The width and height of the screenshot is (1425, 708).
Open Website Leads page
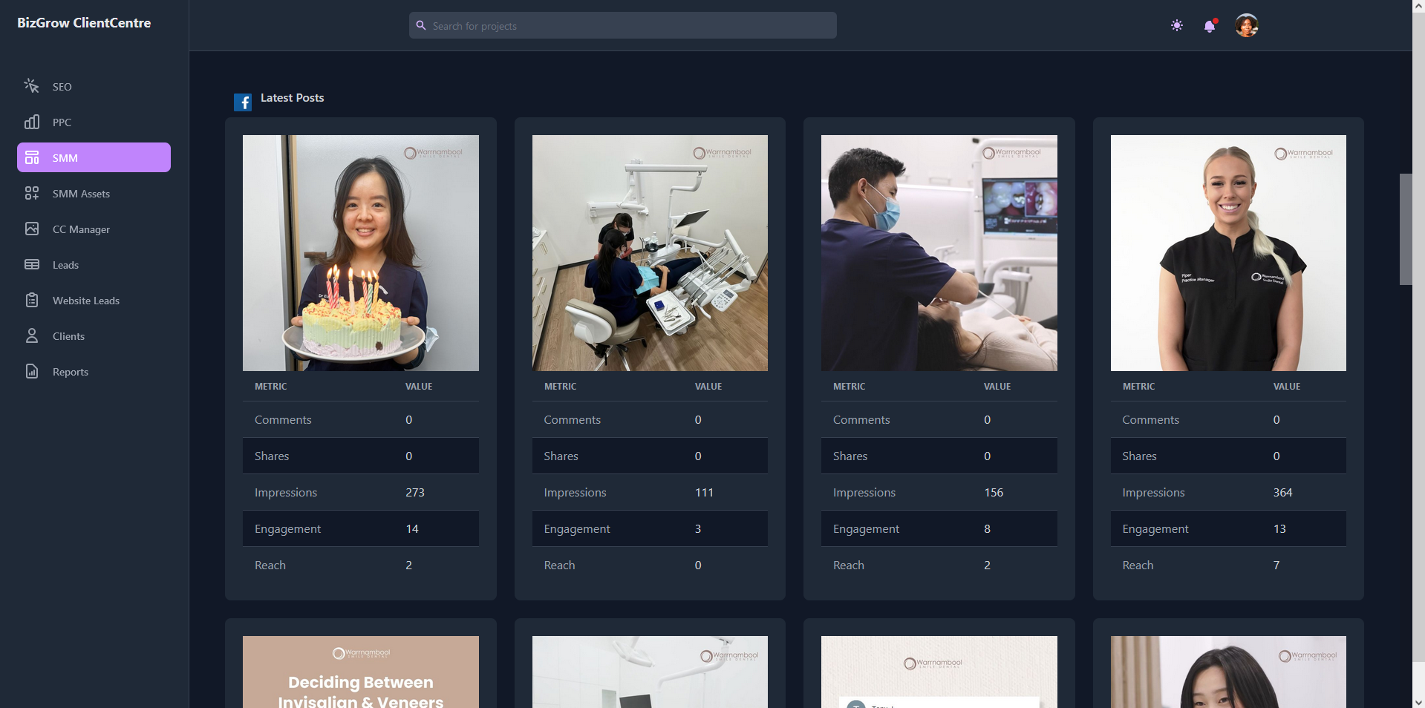[x=94, y=300]
